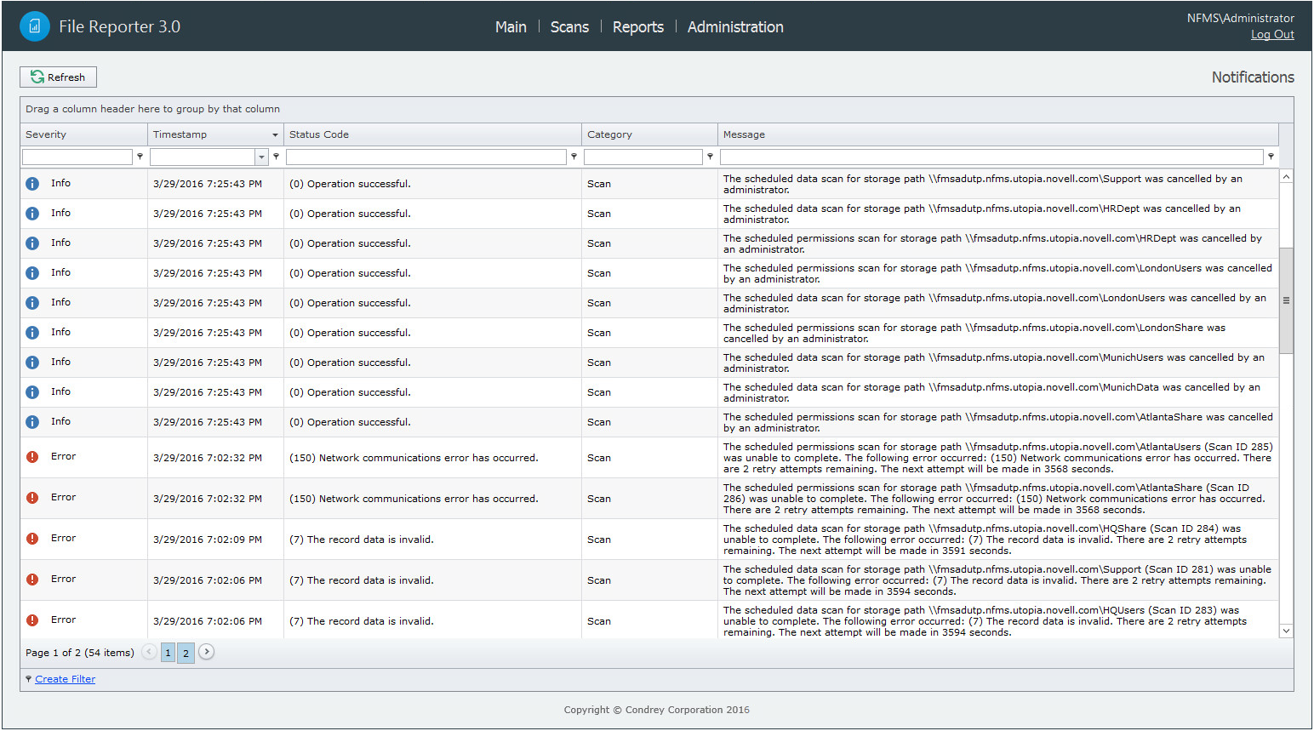
Task: Open the Reports menu
Action: point(637,27)
